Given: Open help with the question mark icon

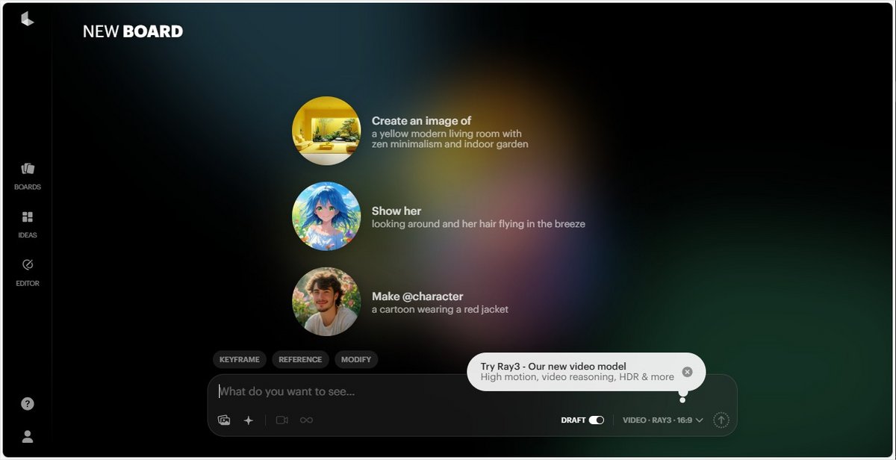Looking at the screenshot, I should (x=27, y=403).
